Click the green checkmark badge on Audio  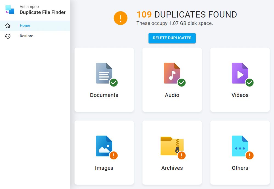click(x=182, y=82)
